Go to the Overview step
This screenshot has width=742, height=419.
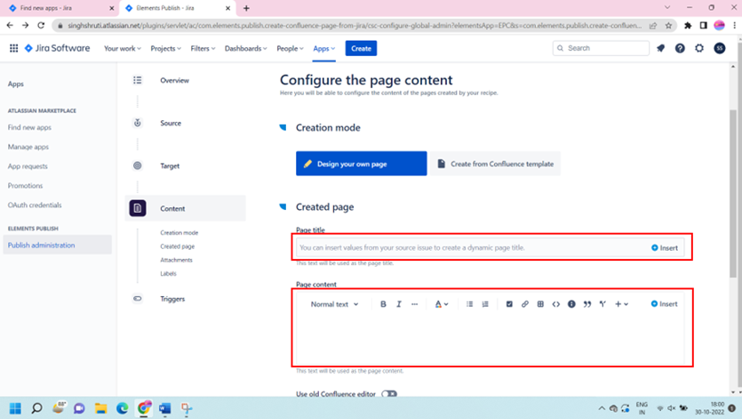click(x=174, y=81)
